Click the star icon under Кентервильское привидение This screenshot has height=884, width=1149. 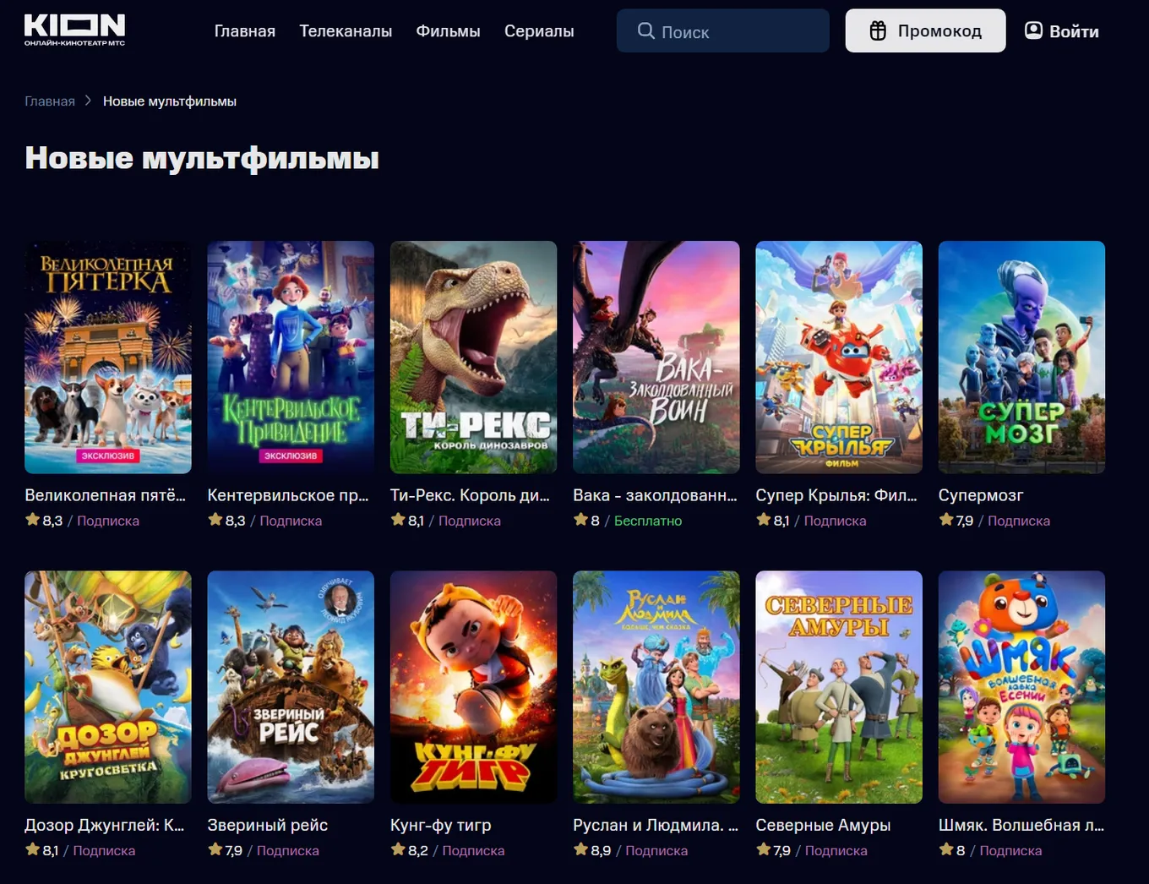coord(215,520)
